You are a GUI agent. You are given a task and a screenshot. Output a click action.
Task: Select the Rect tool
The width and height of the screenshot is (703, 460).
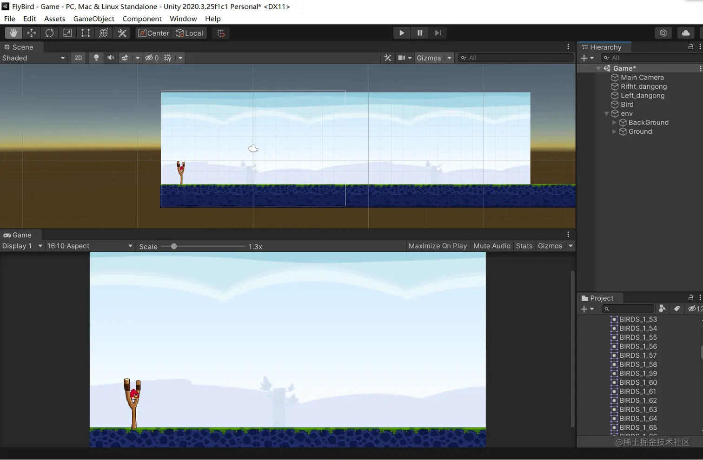pyautogui.click(x=86, y=33)
